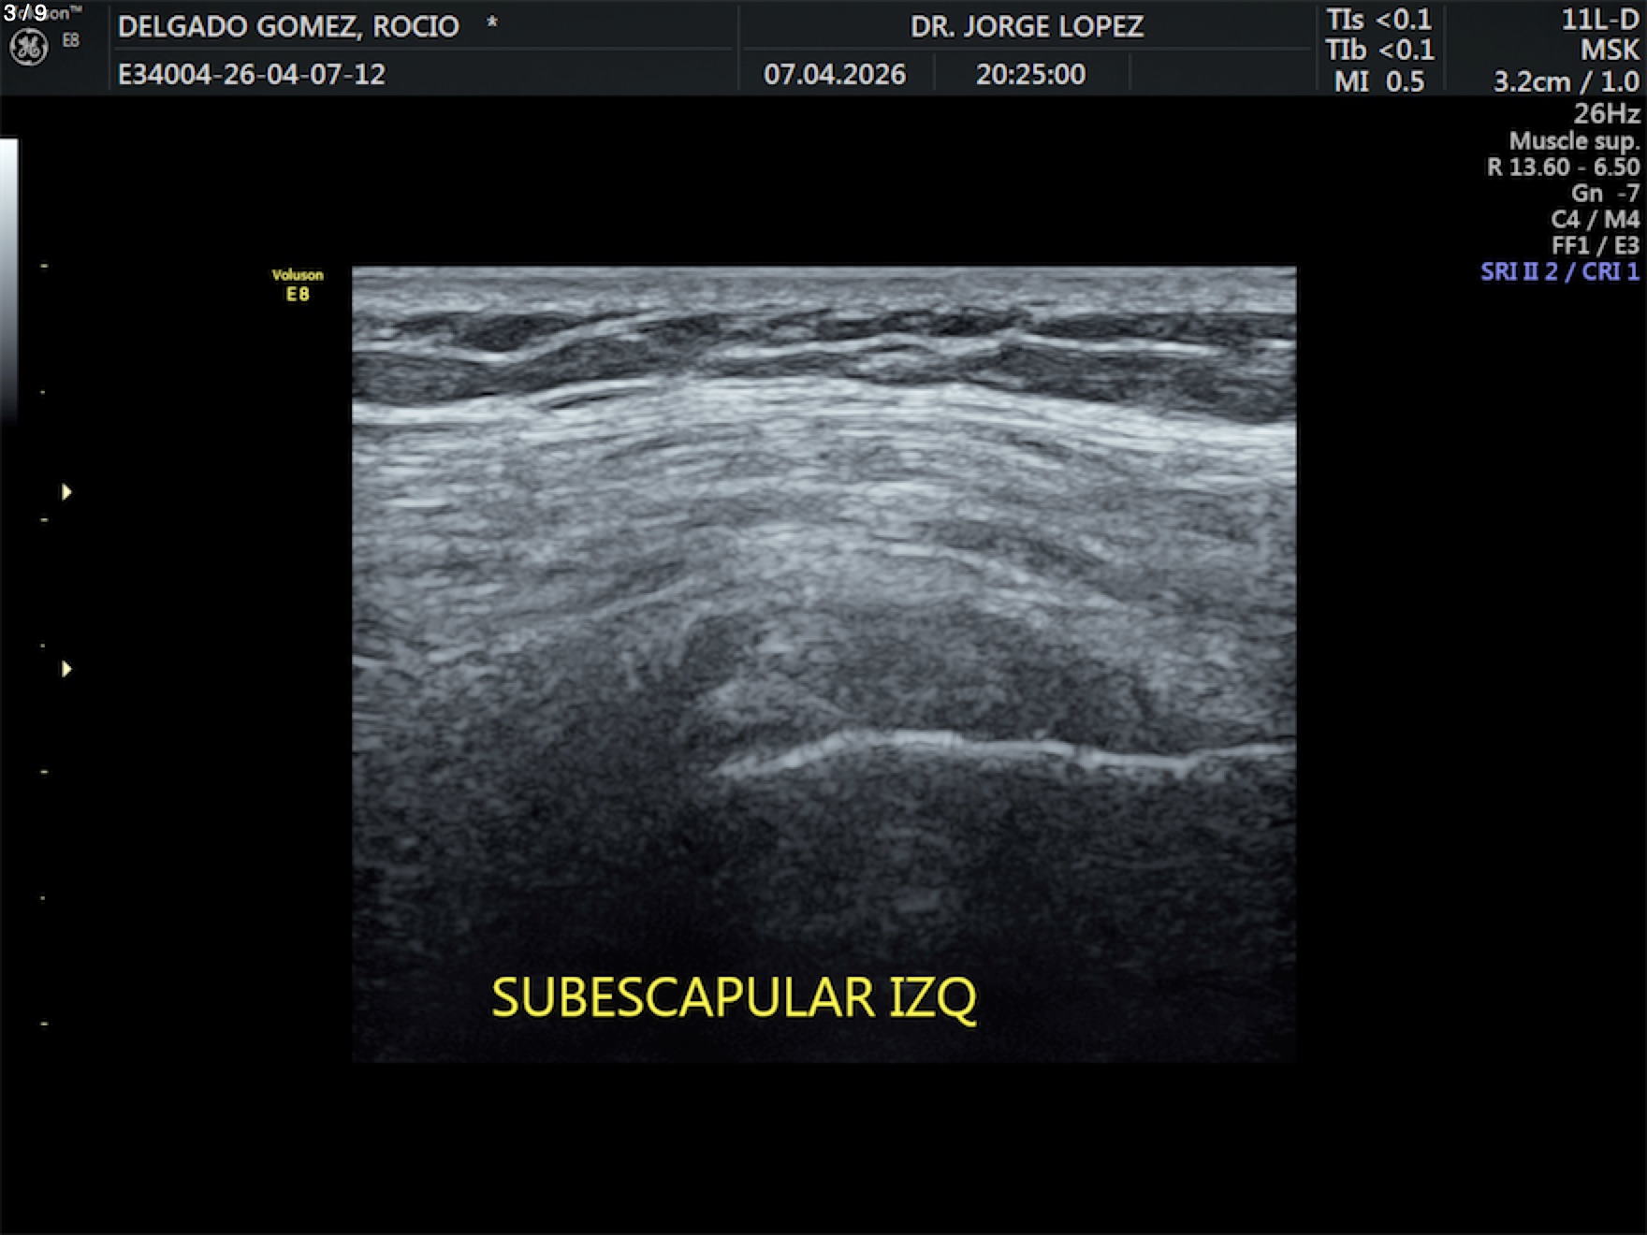Click the upper focal zone arrow marker
The image size is (1647, 1235).
66,492
